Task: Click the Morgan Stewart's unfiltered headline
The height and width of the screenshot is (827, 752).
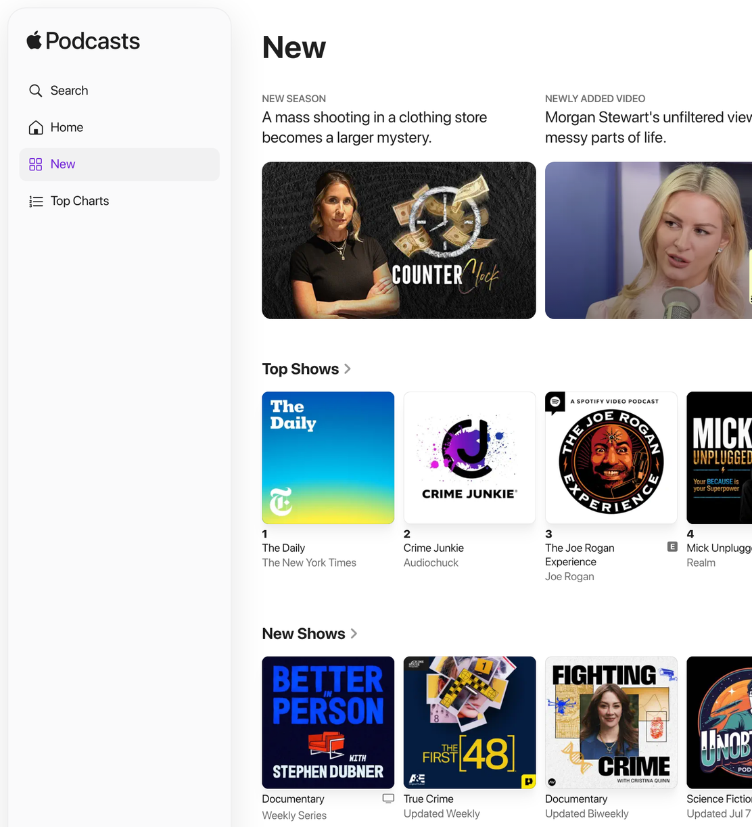Action: click(649, 127)
